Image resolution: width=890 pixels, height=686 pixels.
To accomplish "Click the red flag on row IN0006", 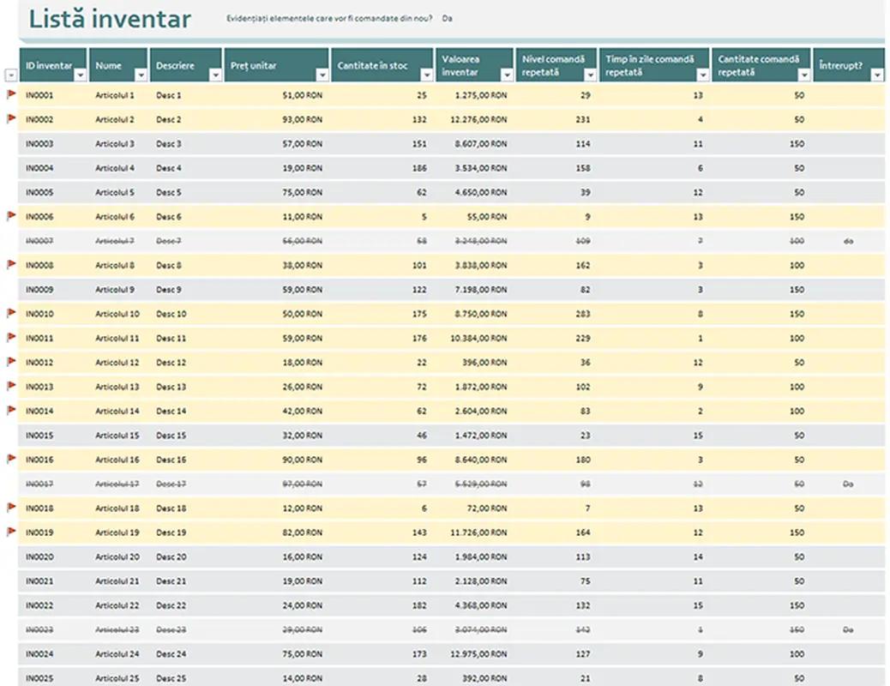I will (12, 216).
